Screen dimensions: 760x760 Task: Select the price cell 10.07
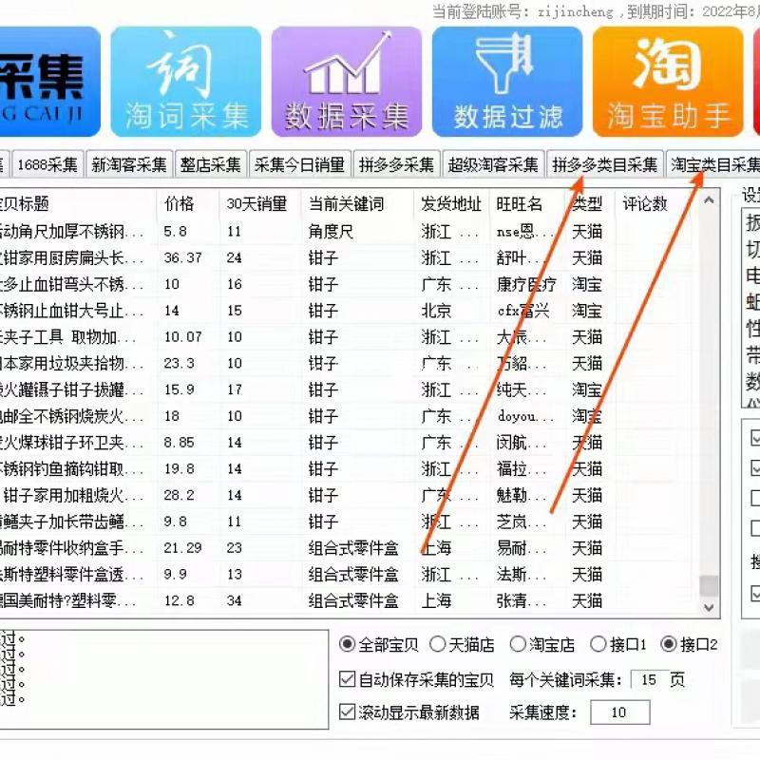point(182,337)
